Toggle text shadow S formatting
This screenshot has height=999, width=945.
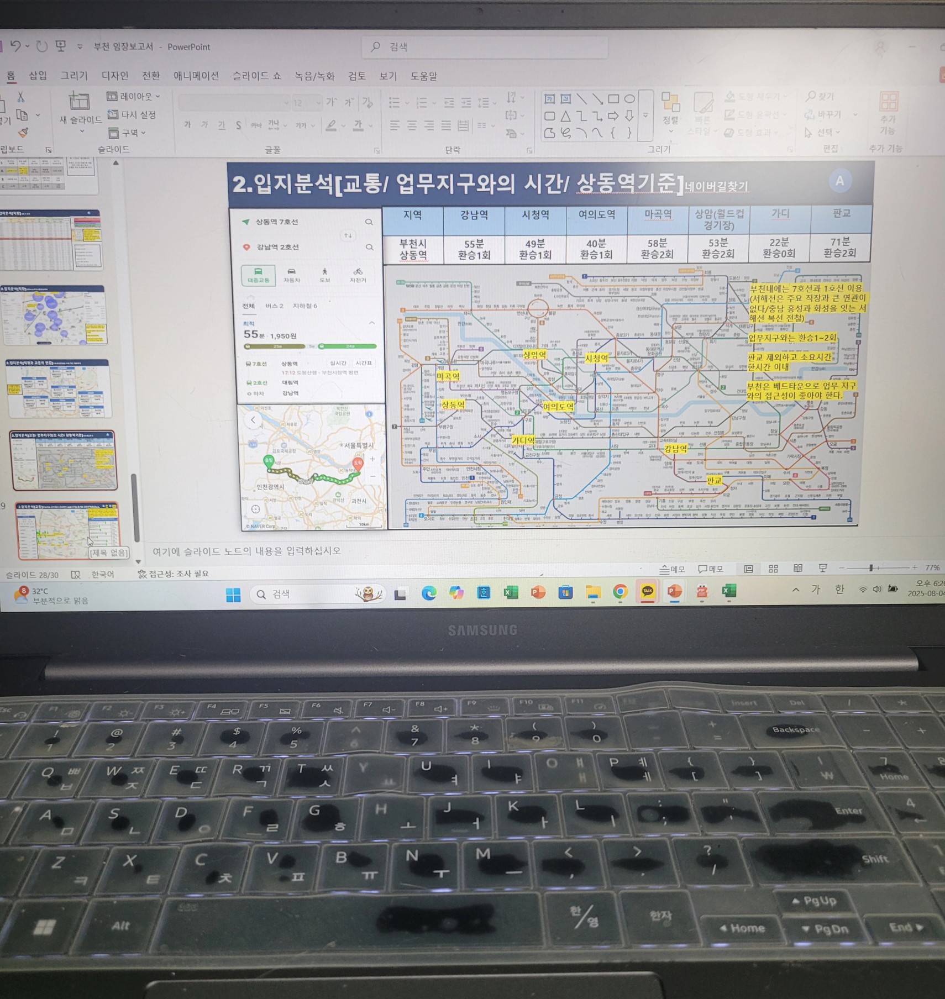[x=238, y=125]
